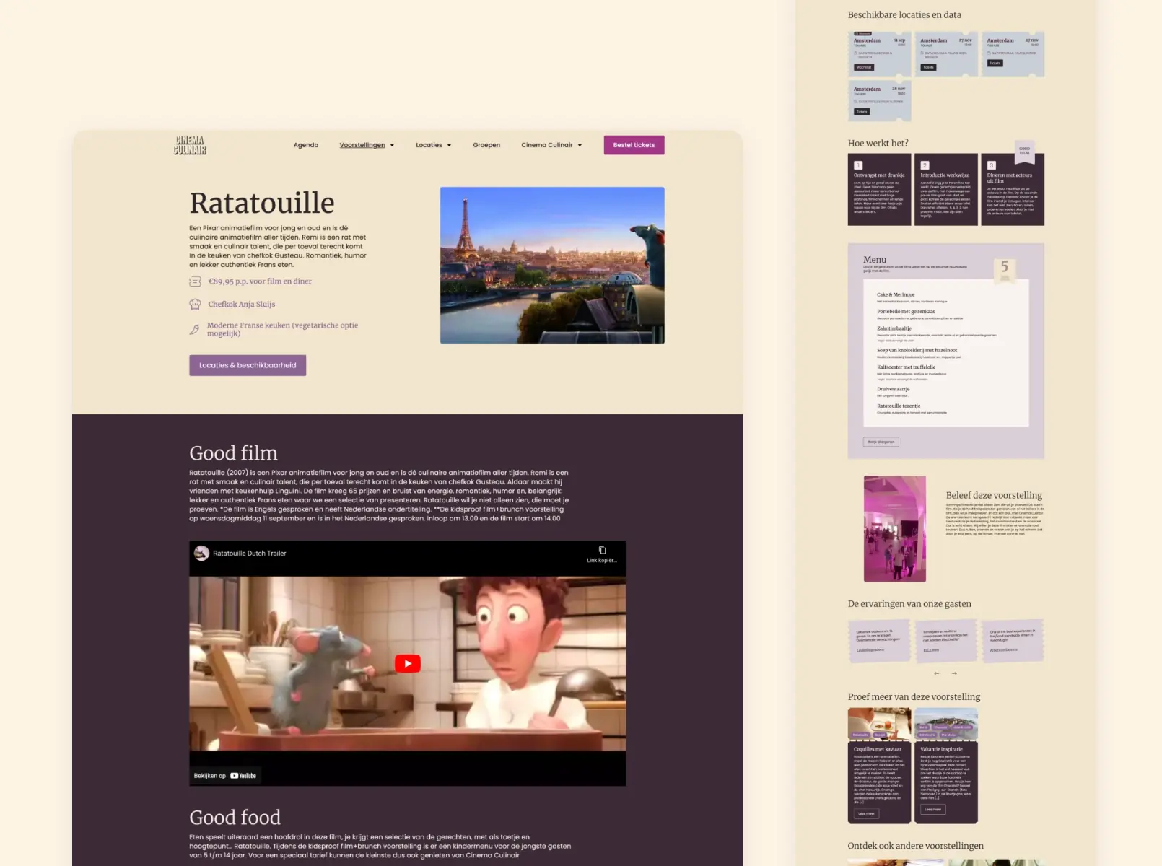Expand the Voorstellingen dropdown arrow
This screenshot has height=866, width=1162.
click(392, 146)
